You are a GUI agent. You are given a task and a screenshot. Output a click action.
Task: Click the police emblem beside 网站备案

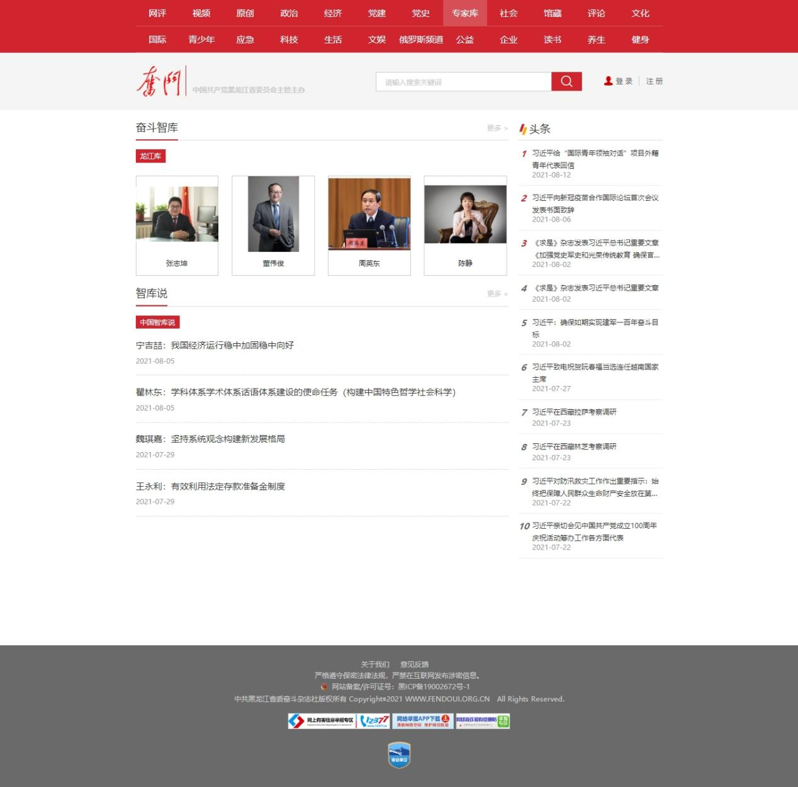[324, 687]
